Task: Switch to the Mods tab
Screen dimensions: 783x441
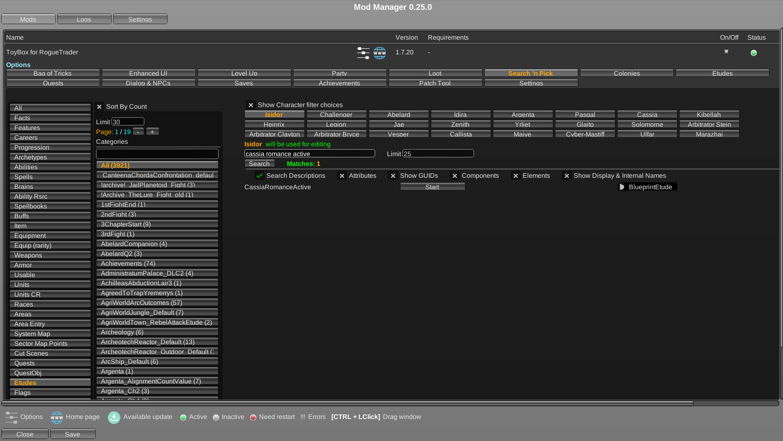Action: 28,19
